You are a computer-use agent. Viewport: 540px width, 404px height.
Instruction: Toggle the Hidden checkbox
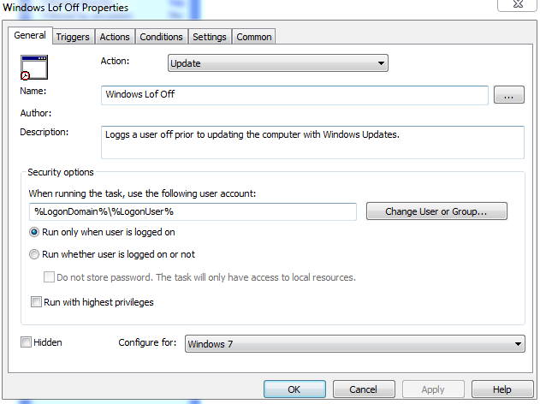click(x=26, y=342)
